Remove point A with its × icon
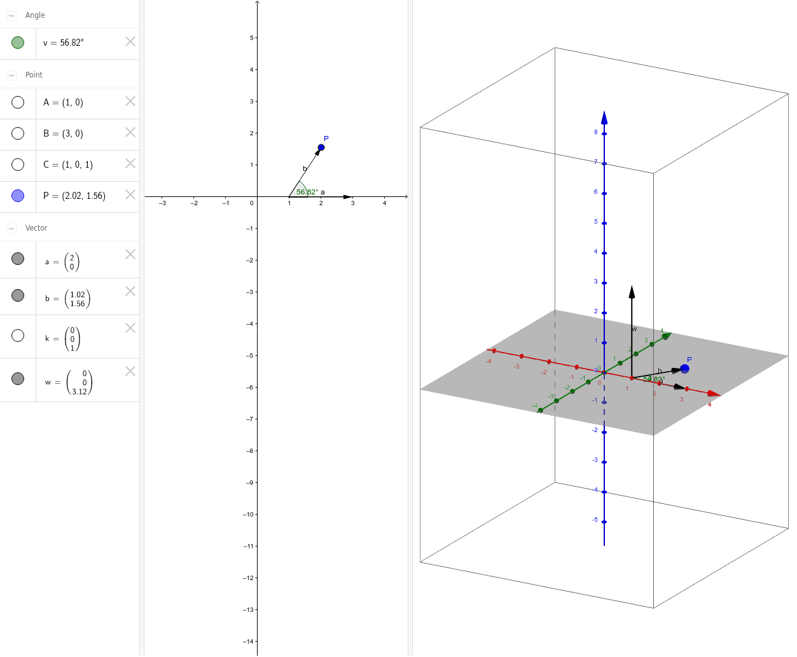The width and height of the screenshot is (797, 657). pyautogui.click(x=130, y=101)
